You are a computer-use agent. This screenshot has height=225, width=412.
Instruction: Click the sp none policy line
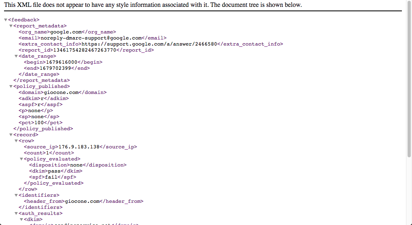pos(39,117)
